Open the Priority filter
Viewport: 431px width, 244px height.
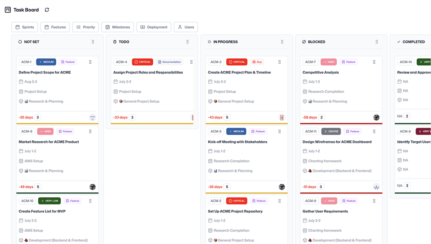tap(85, 27)
